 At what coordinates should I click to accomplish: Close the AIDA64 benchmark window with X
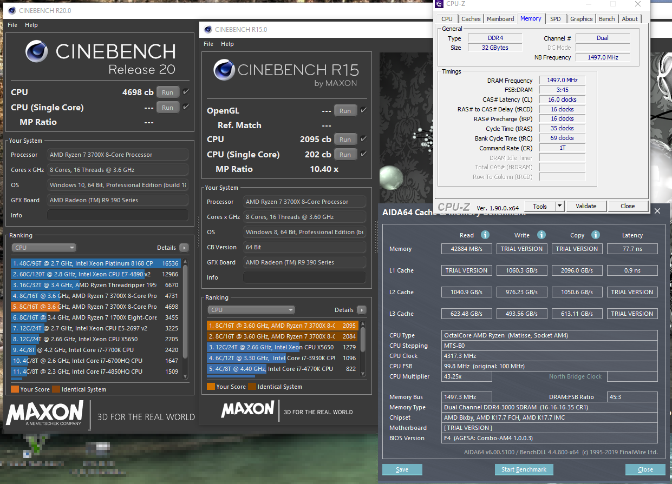657,211
